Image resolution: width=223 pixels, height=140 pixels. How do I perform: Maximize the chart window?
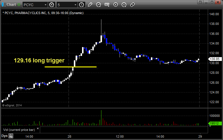tap(212, 2)
